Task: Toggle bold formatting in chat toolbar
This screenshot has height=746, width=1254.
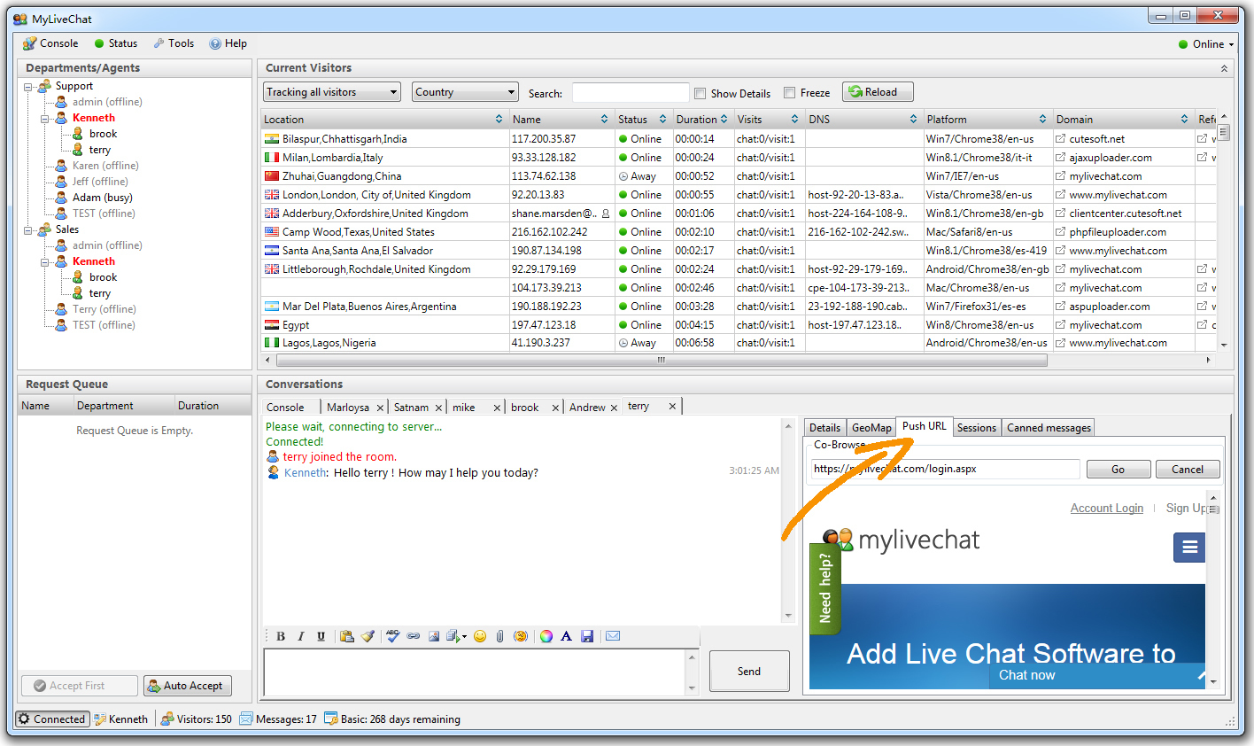Action: click(x=281, y=636)
